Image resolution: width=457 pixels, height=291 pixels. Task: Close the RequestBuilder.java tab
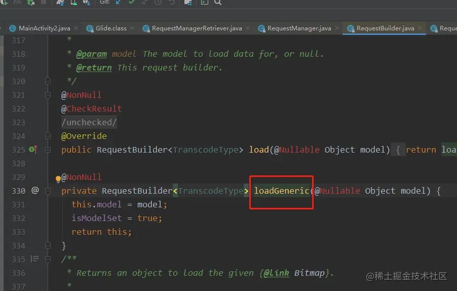420,28
